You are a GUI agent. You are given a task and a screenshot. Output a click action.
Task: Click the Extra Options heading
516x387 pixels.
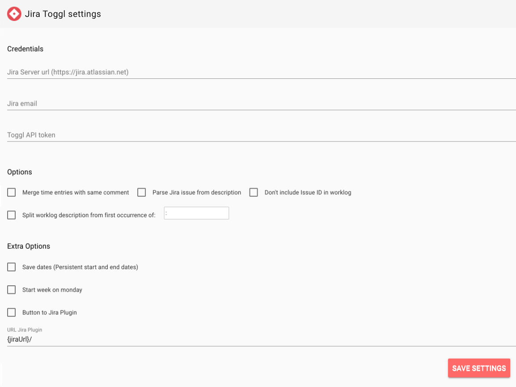29,246
